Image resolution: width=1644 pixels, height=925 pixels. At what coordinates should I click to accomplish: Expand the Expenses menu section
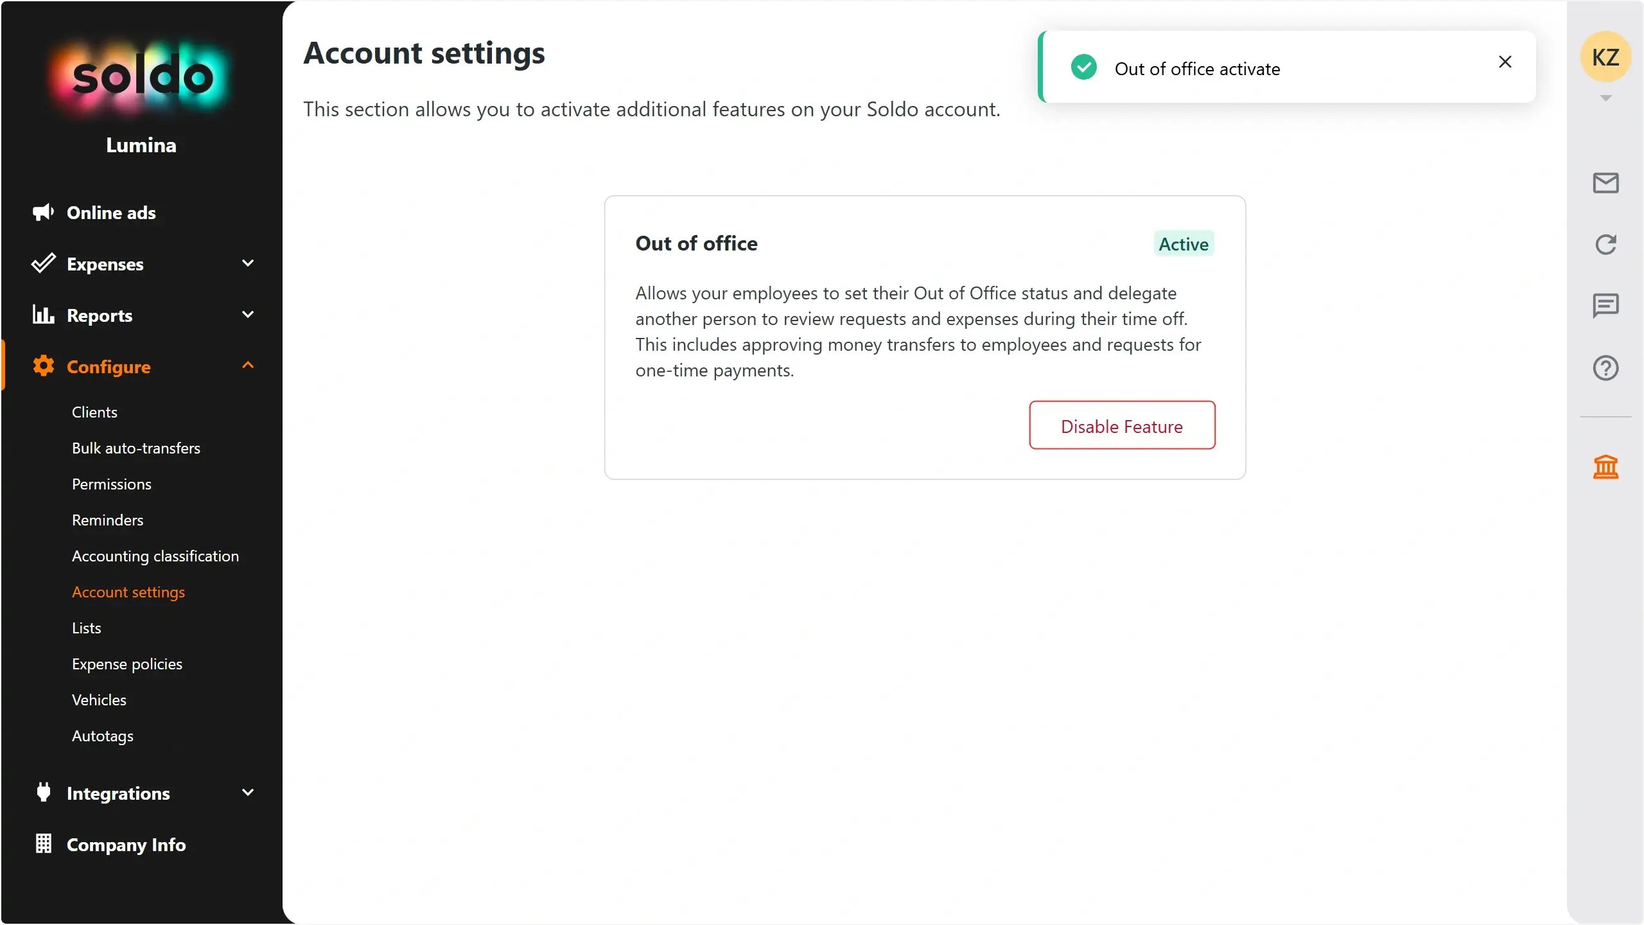click(248, 263)
